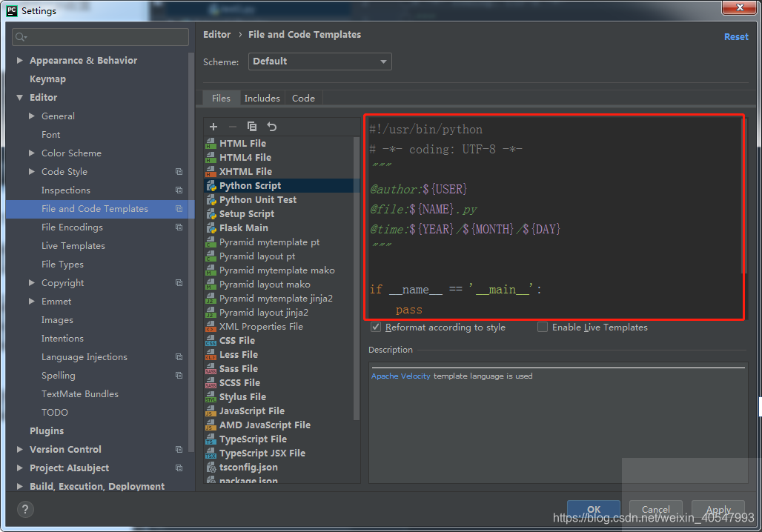Switch to the Includes tab
This screenshot has height=532, width=762.
(262, 98)
